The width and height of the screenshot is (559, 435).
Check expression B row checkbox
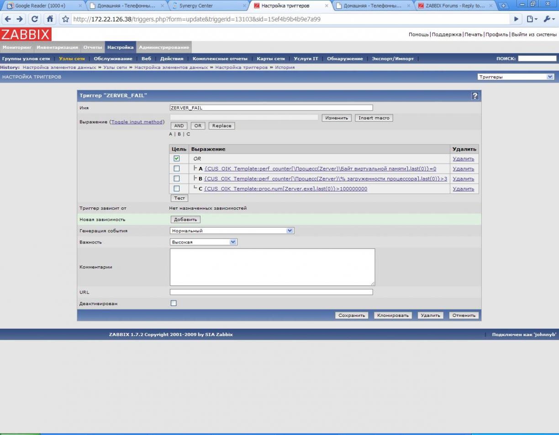pyautogui.click(x=177, y=179)
